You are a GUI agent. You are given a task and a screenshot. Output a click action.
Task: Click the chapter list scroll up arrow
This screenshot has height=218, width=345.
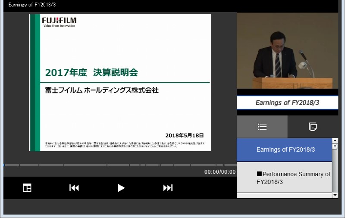(x=335, y=141)
